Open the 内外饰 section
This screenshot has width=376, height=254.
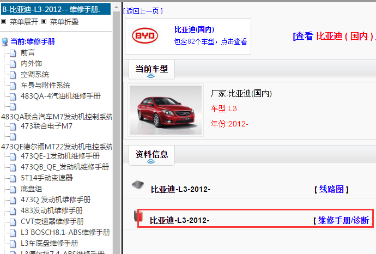(31, 63)
